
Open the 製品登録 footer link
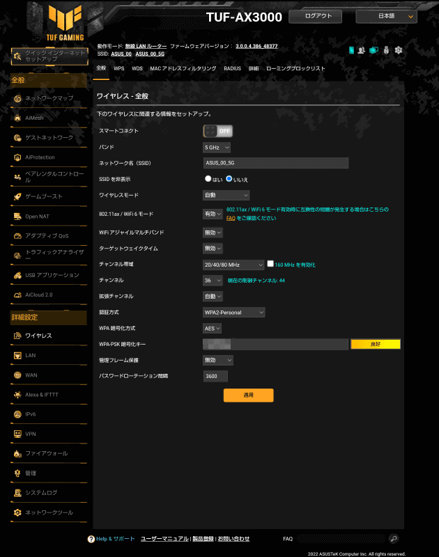click(203, 539)
